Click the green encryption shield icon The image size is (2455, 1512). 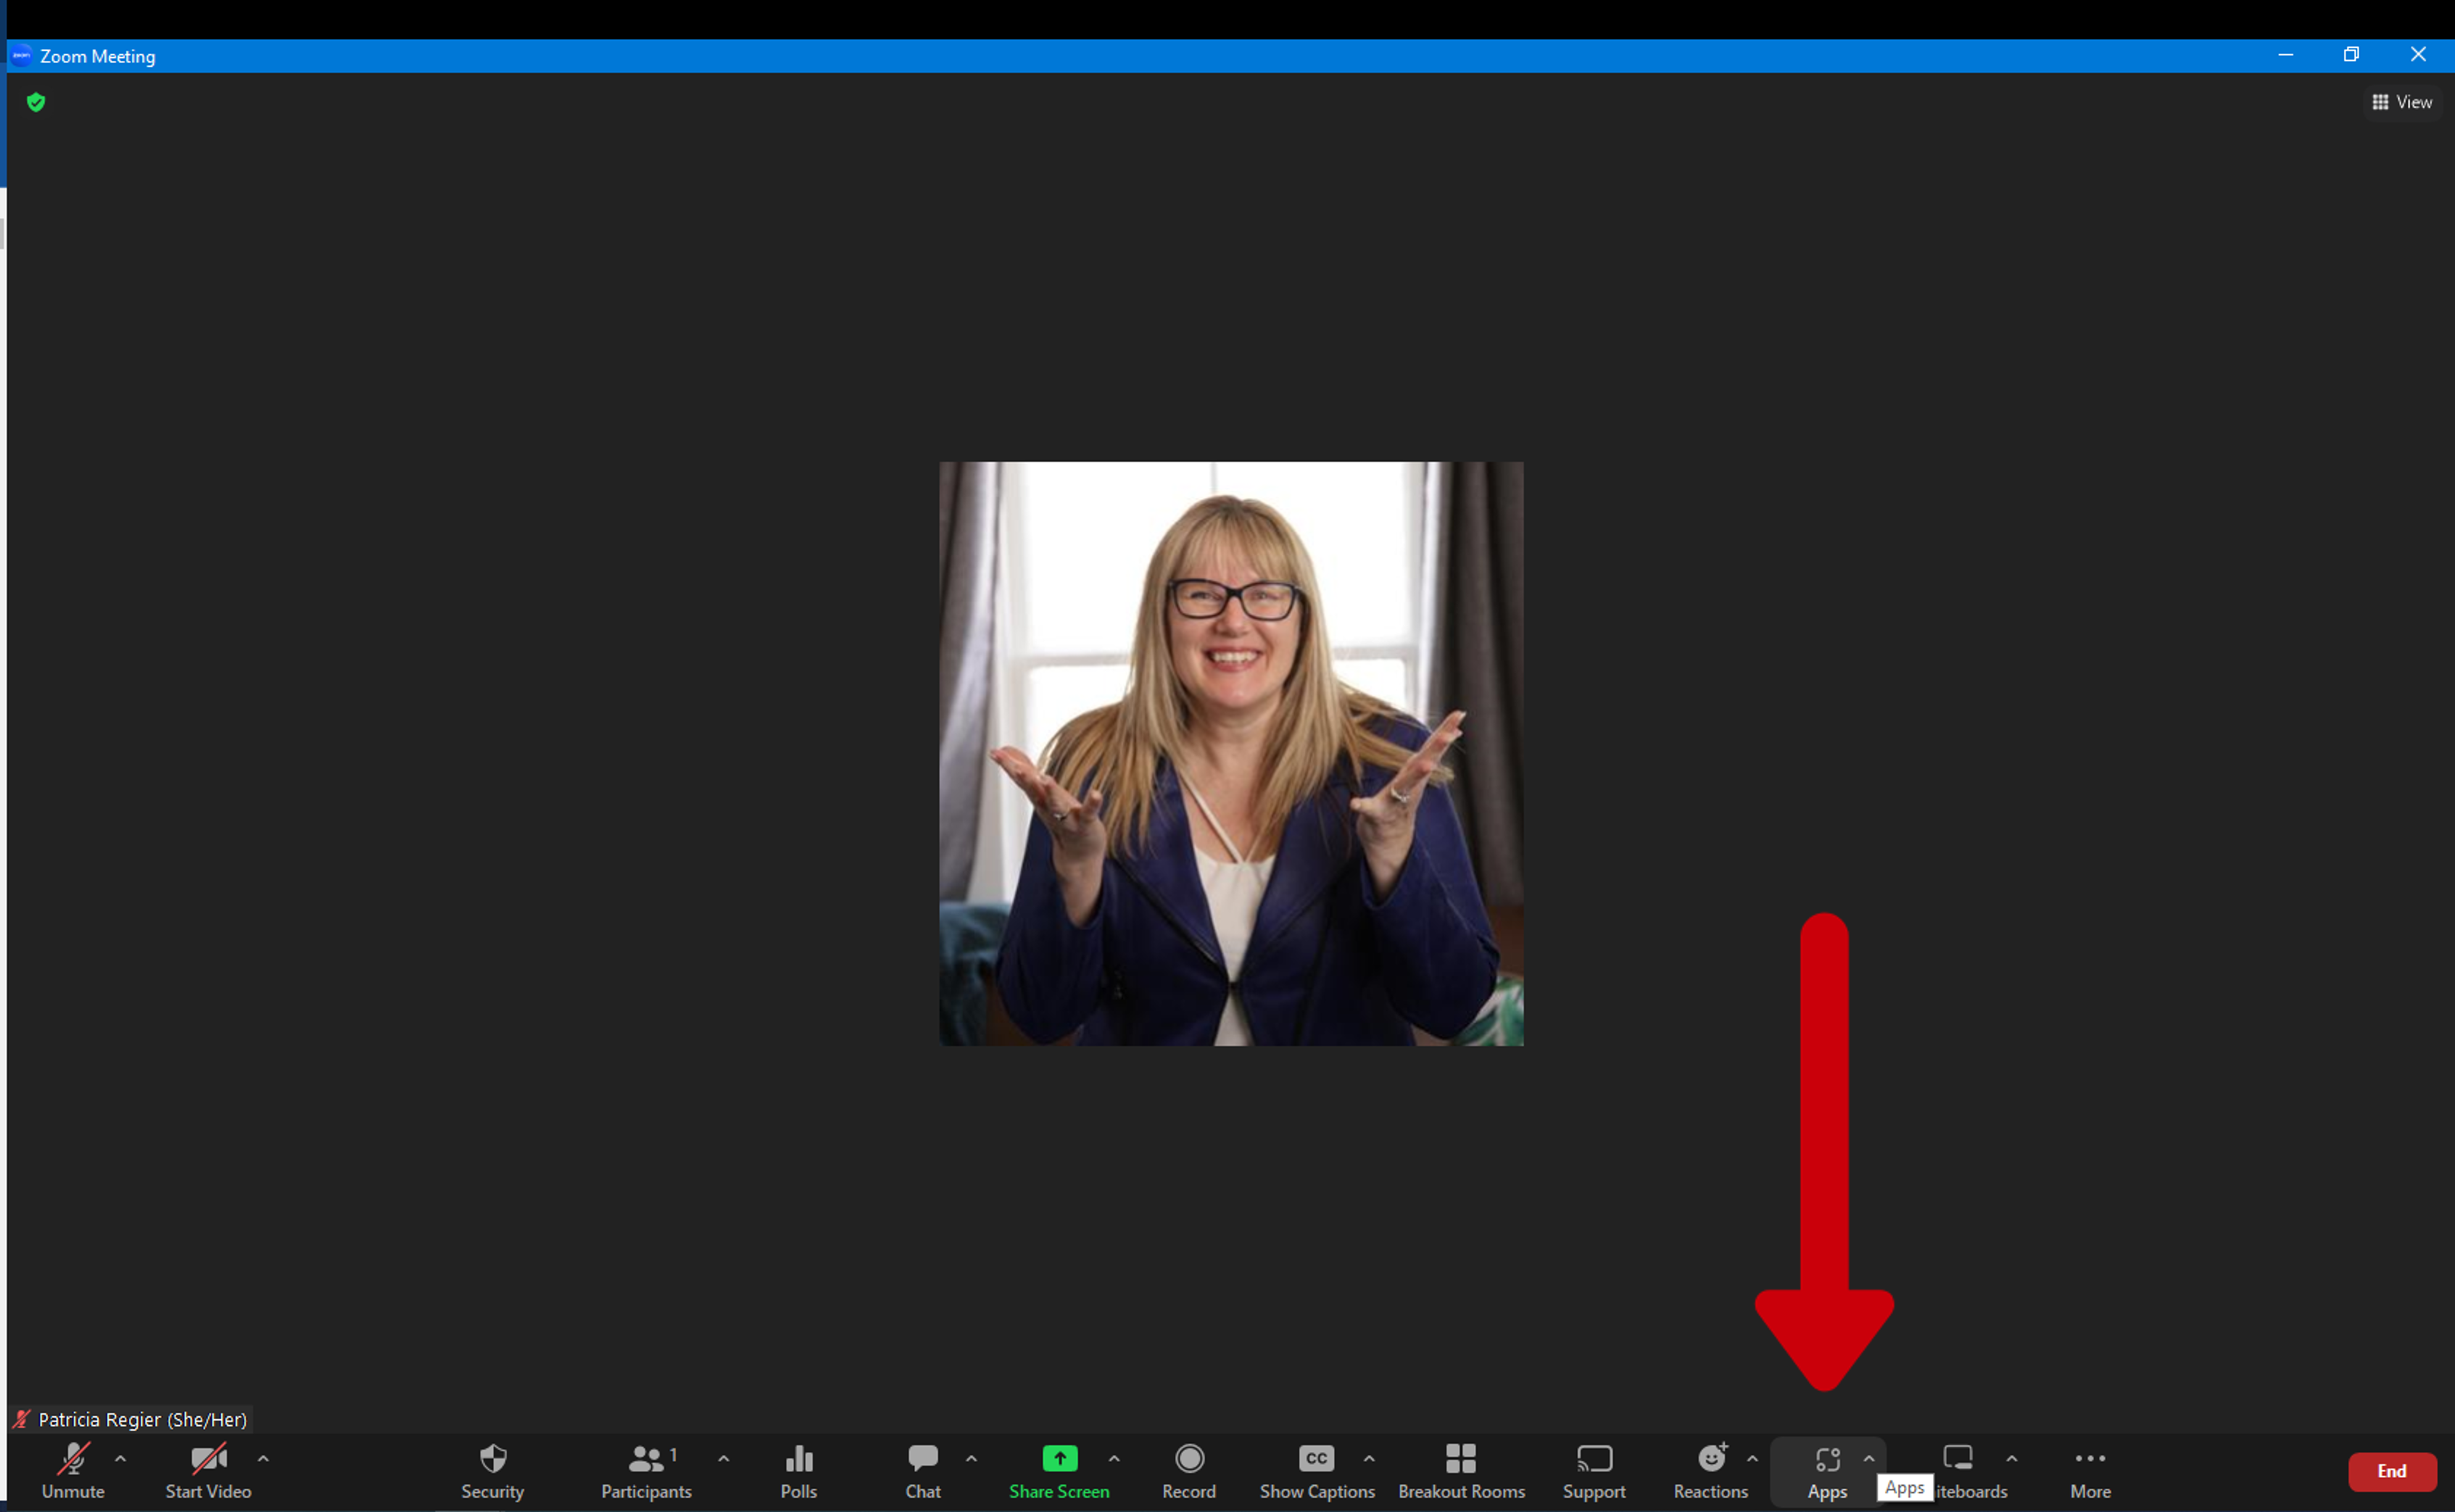[36, 102]
